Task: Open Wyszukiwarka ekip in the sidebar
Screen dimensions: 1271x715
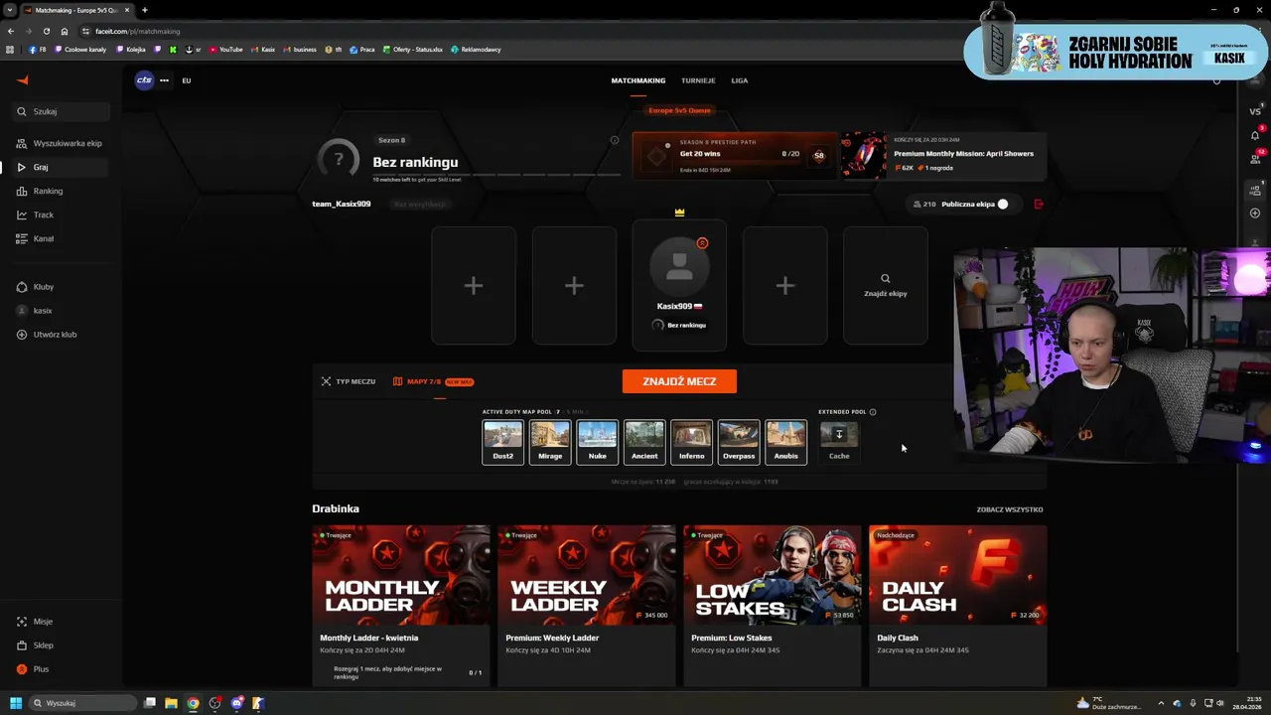Action: pos(61,143)
